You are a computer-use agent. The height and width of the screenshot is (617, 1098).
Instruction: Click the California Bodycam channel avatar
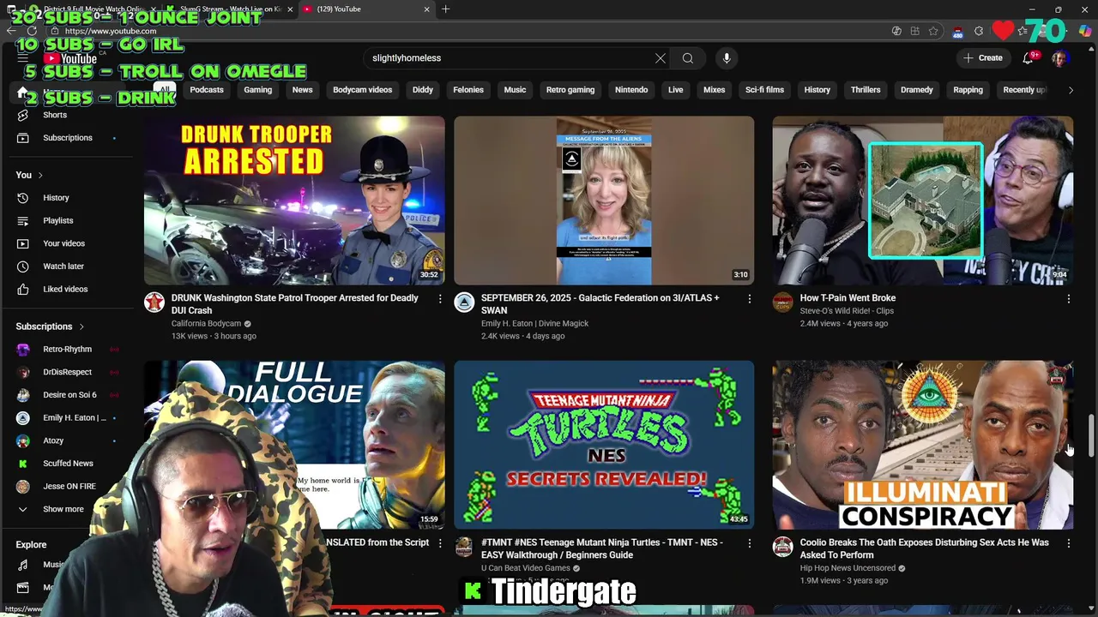click(154, 302)
